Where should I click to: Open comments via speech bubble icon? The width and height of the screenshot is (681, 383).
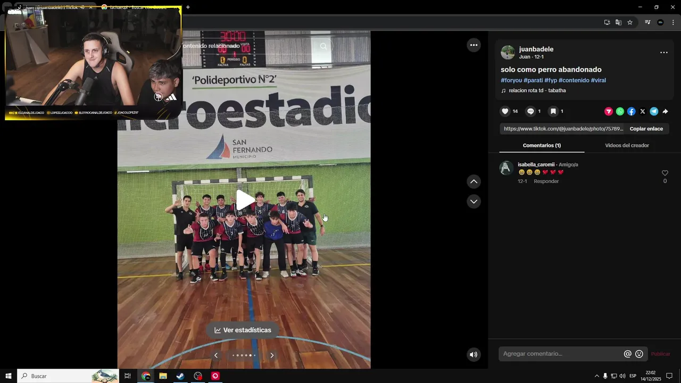[530, 111]
